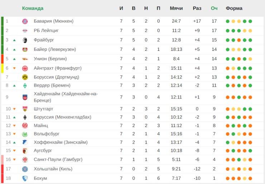Click the Stuttgart club crest
Image resolution: width=265 pixels, height=184 pixels.
(x=25, y=109)
